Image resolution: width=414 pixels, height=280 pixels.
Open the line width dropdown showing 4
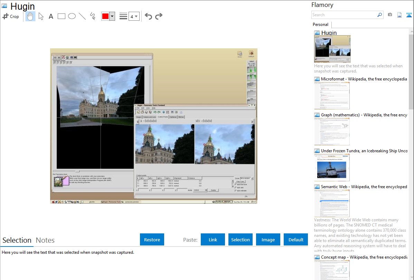click(x=134, y=16)
